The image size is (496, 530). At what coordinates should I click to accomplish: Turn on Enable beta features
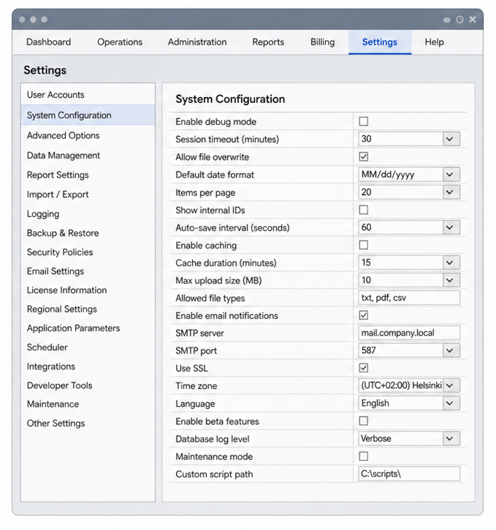point(363,421)
